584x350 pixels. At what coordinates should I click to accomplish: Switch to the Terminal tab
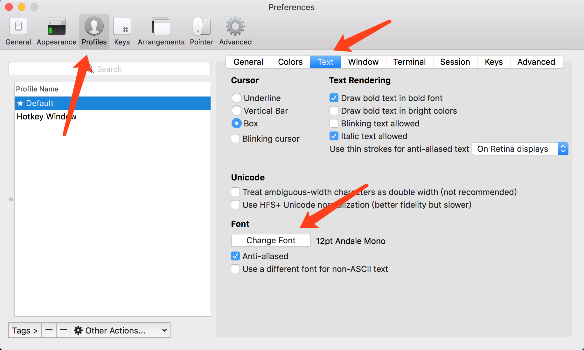point(409,62)
